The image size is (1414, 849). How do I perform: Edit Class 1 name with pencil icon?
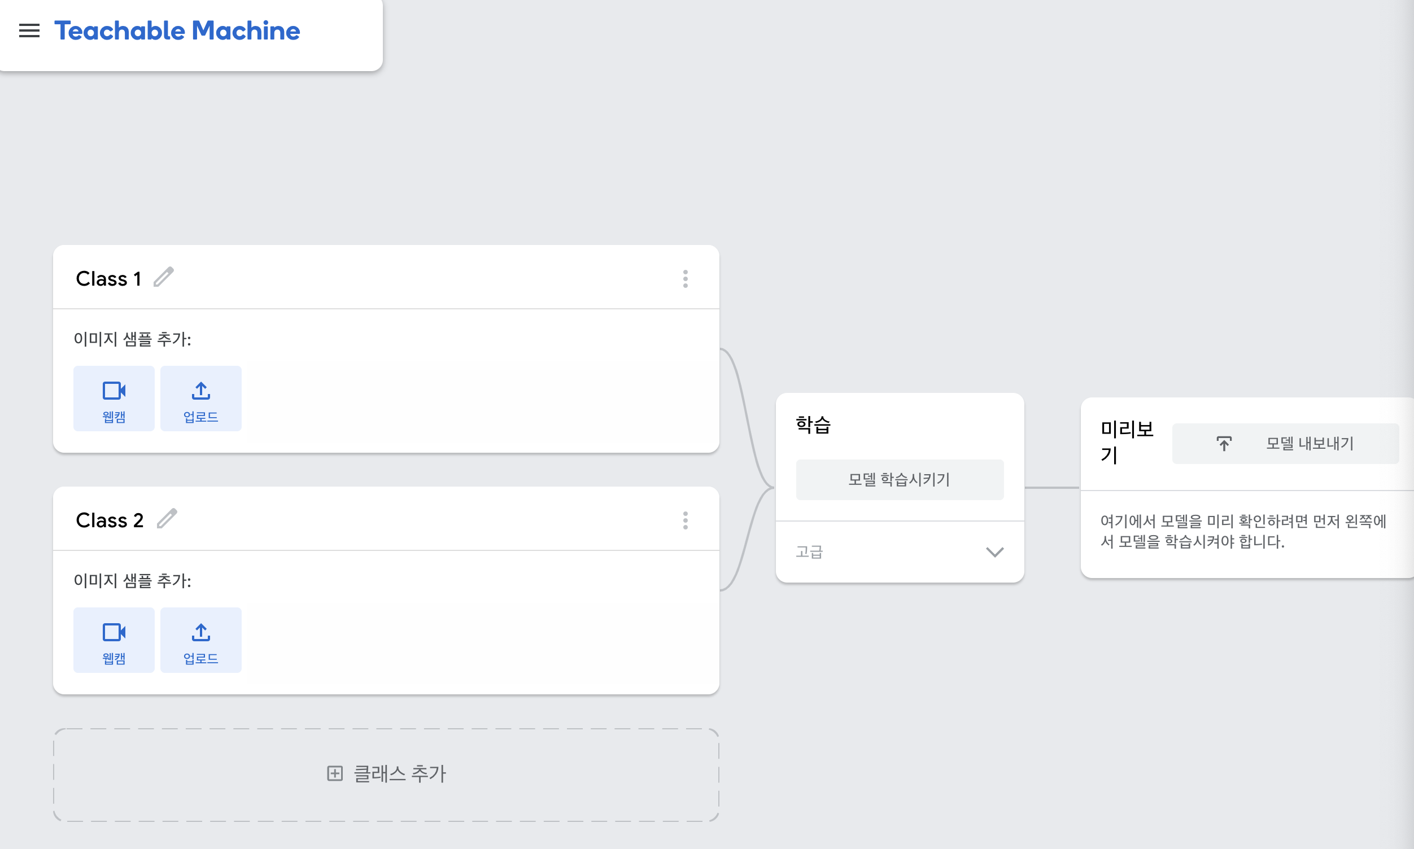coord(164,278)
